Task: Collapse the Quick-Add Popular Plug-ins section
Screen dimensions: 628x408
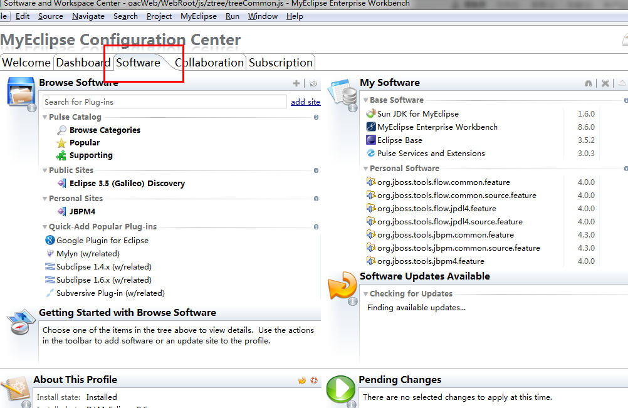Action: point(45,227)
